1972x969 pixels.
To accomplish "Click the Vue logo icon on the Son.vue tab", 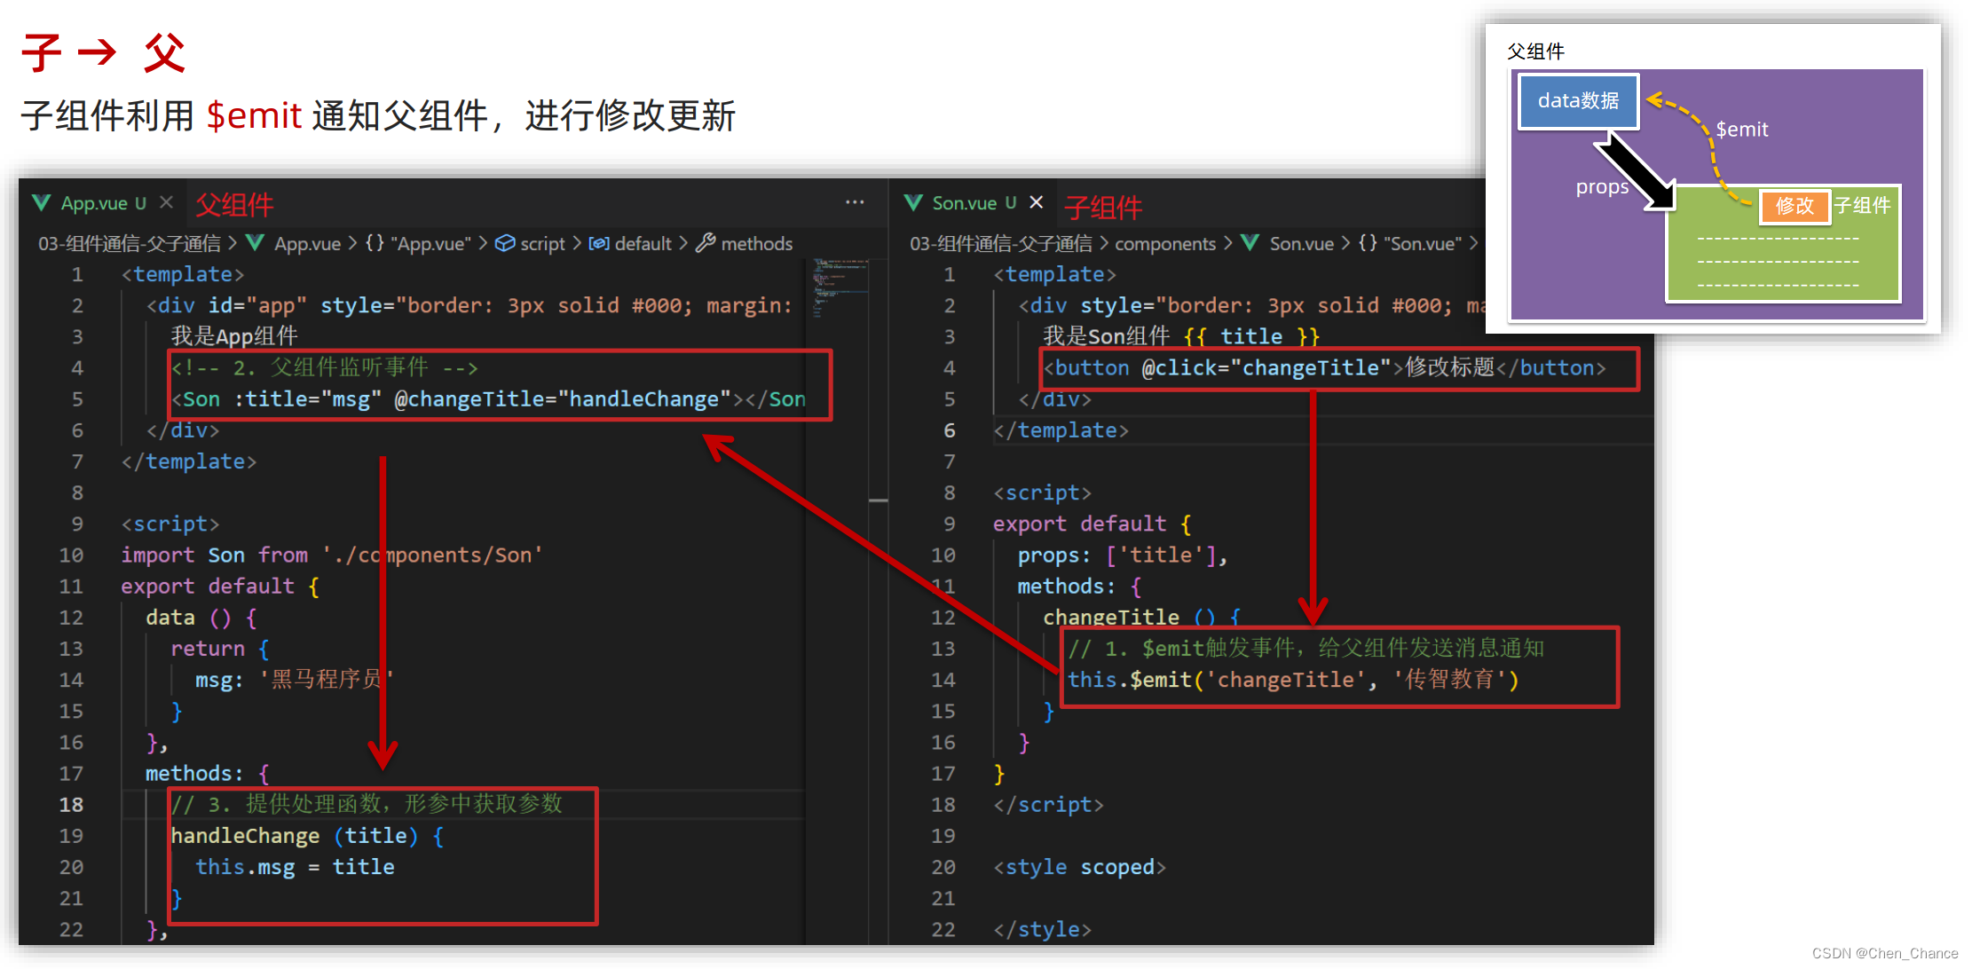I will pos(913,203).
